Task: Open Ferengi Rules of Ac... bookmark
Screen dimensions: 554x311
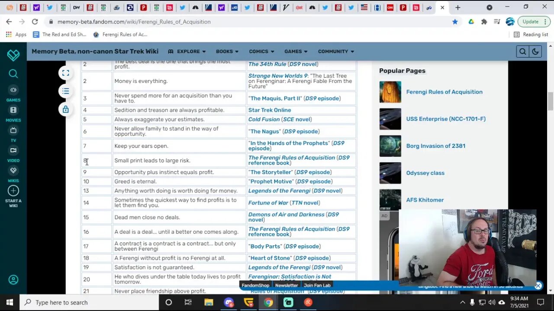Action: pos(120,35)
